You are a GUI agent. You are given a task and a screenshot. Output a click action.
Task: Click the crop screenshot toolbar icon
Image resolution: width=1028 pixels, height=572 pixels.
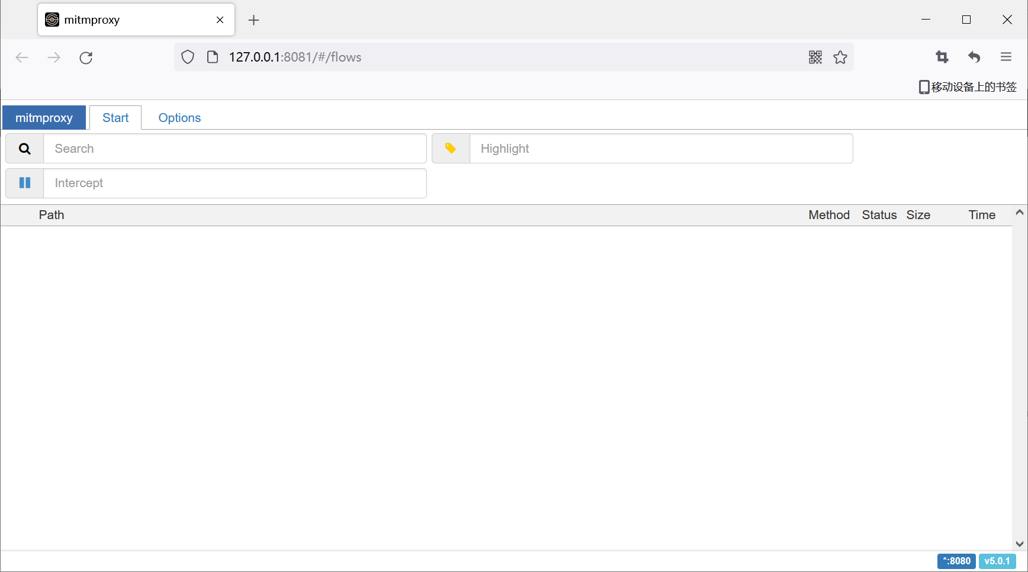(942, 57)
